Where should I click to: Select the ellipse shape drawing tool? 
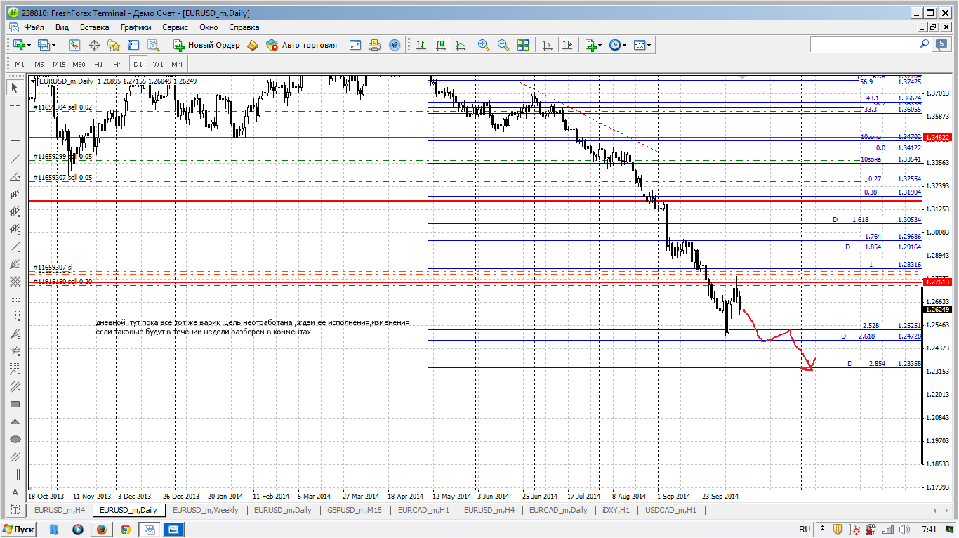(x=15, y=440)
